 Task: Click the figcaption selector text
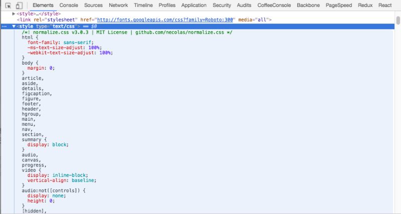[x=37, y=94]
